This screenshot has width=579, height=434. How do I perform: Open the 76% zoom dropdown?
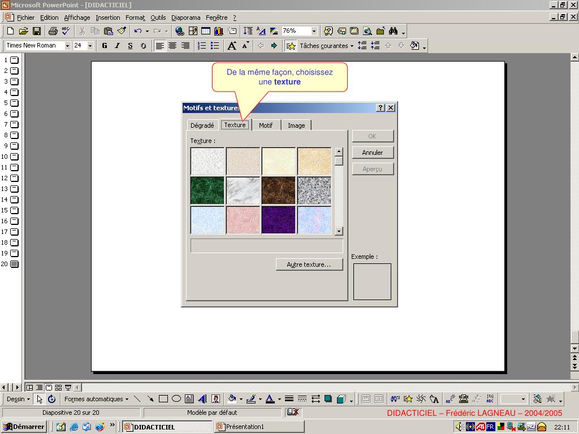[x=314, y=31]
